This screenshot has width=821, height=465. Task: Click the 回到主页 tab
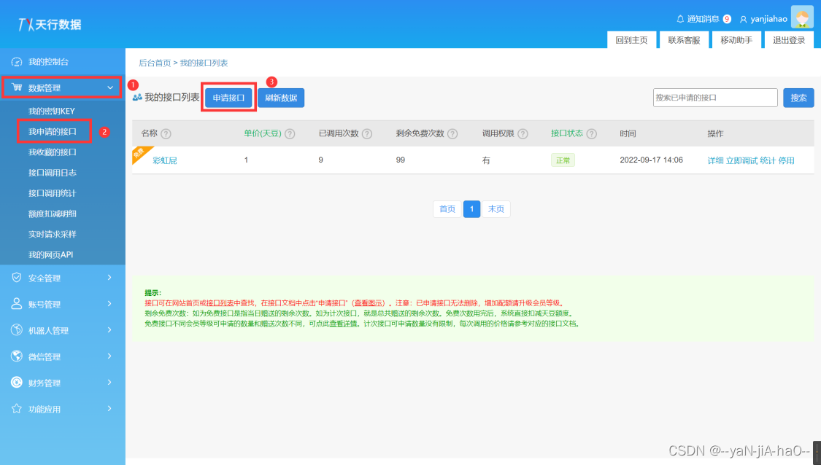coord(631,40)
